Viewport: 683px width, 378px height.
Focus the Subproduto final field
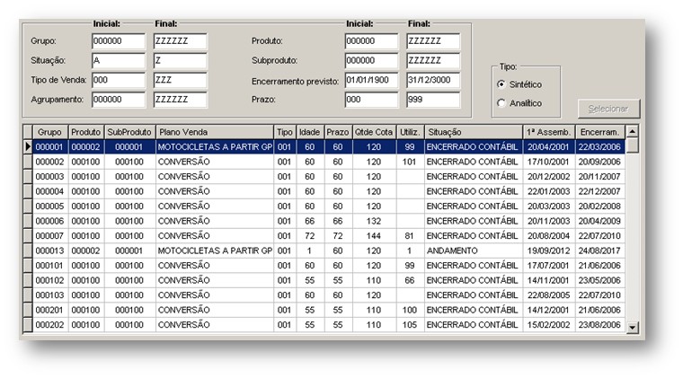[433, 61]
